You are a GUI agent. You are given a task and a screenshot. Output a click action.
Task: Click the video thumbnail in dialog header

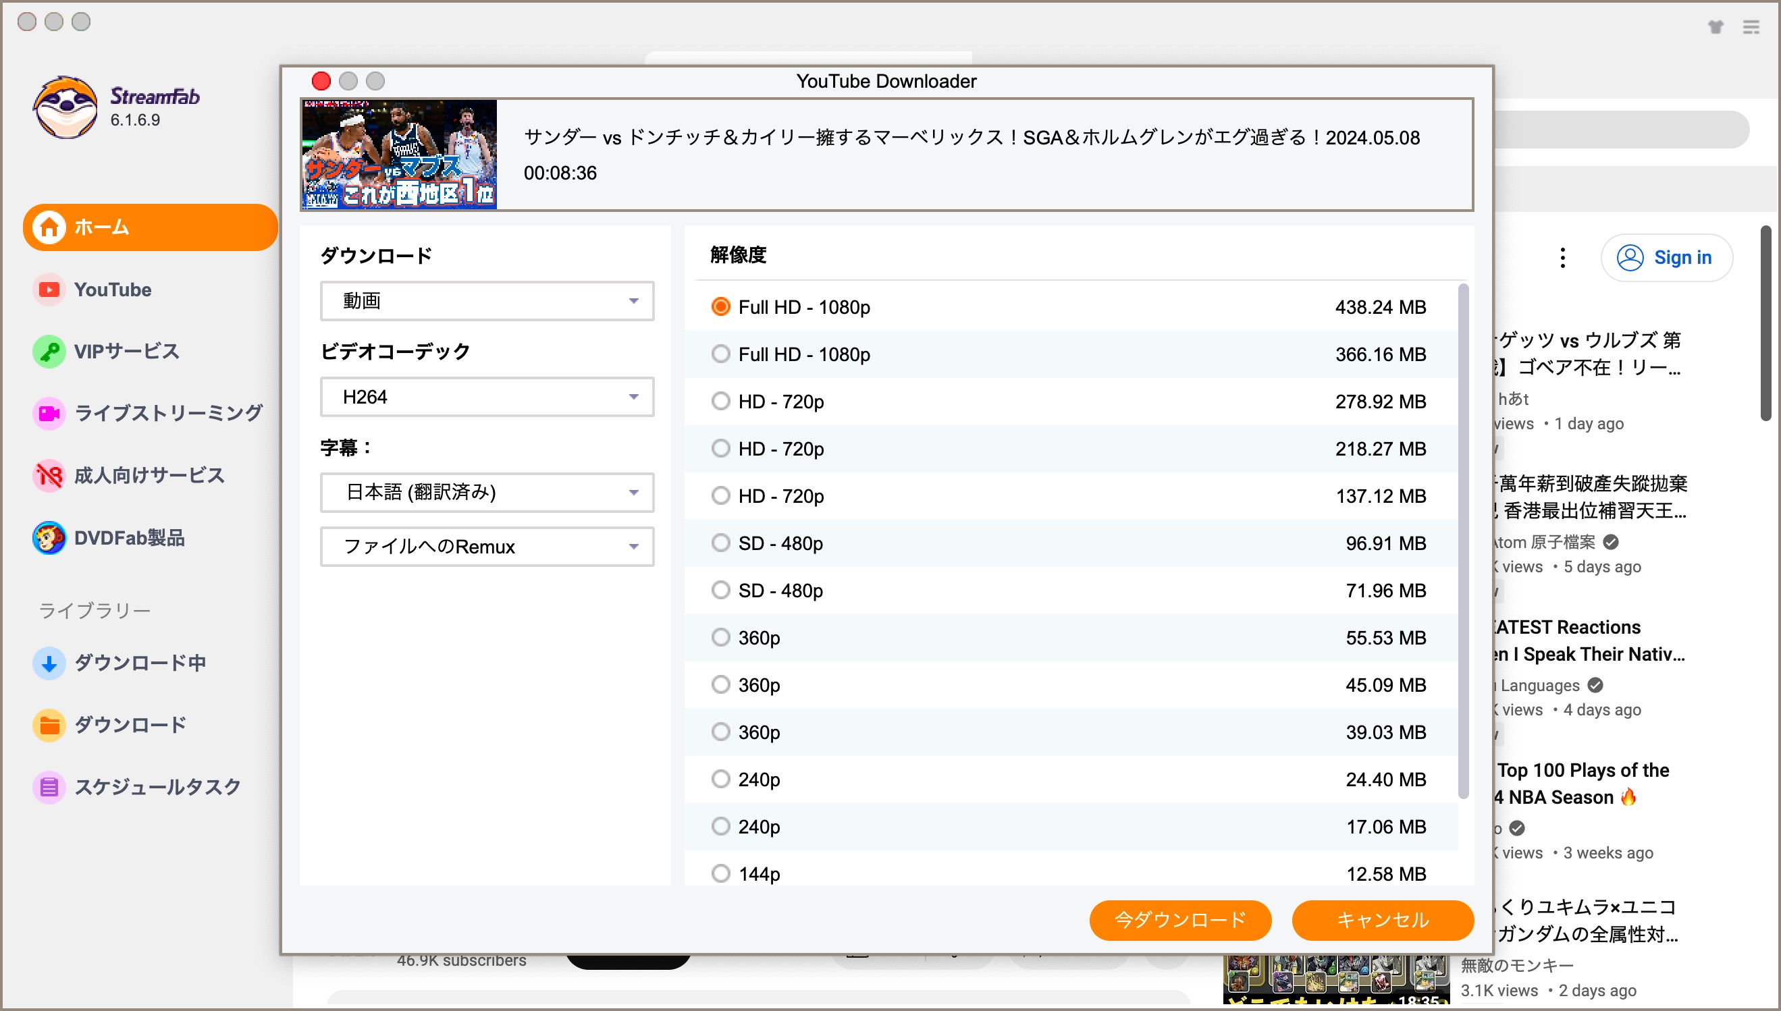[399, 155]
